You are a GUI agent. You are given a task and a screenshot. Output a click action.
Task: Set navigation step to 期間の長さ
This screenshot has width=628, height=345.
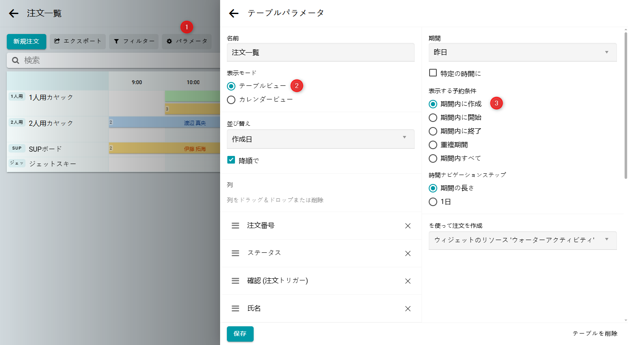pyautogui.click(x=433, y=188)
